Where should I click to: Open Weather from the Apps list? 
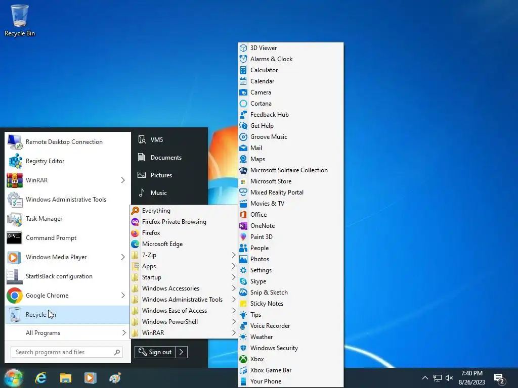[291, 337]
